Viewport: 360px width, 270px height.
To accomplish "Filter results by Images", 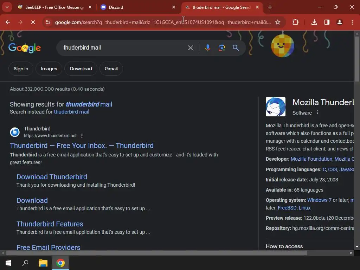I will tap(49, 69).
